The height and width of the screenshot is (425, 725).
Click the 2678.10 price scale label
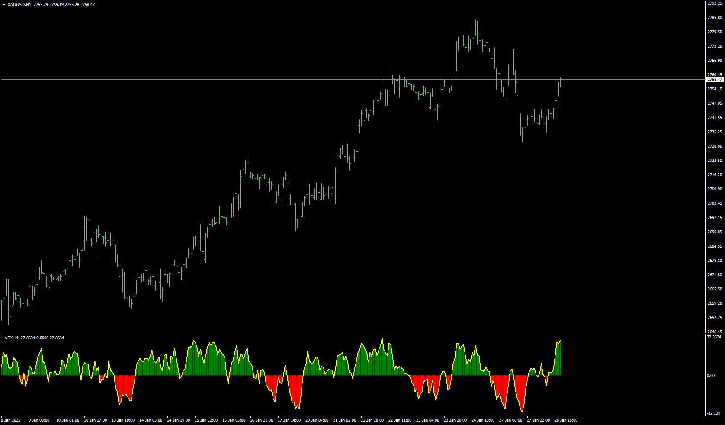click(715, 261)
